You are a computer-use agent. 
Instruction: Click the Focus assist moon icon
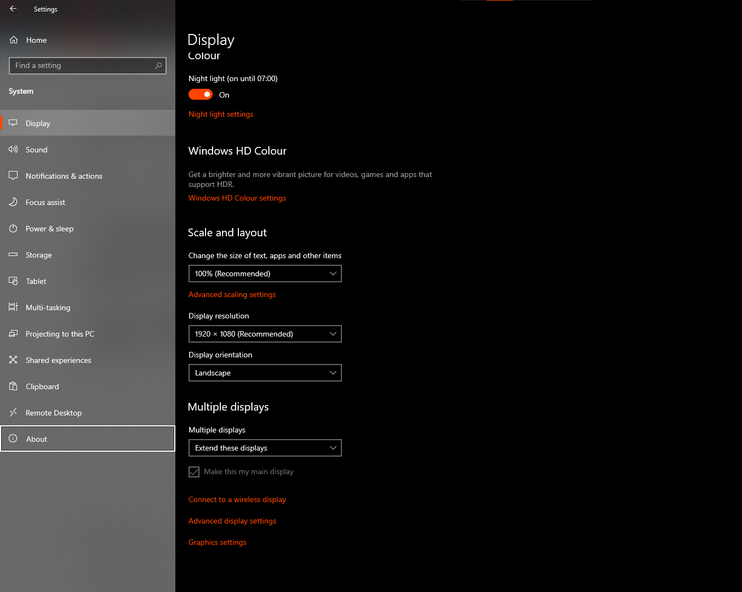(x=13, y=202)
